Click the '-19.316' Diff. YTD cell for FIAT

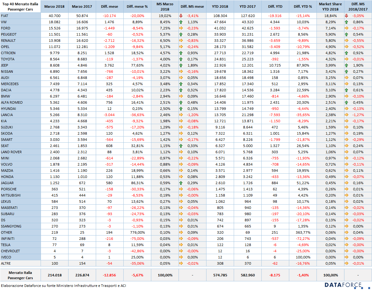click(x=275, y=16)
